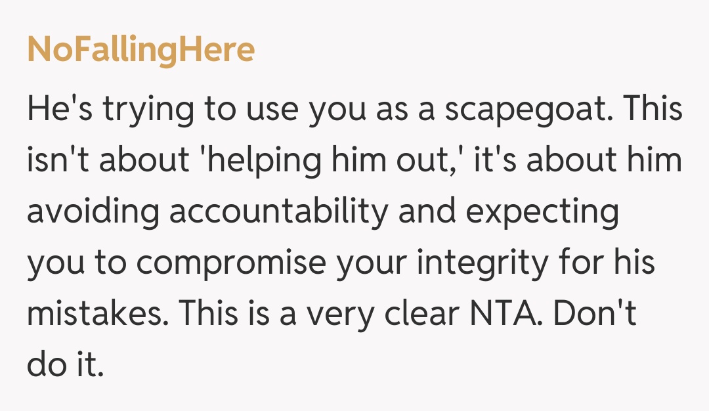Click the word 'compromise' in the comment

(x=231, y=264)
